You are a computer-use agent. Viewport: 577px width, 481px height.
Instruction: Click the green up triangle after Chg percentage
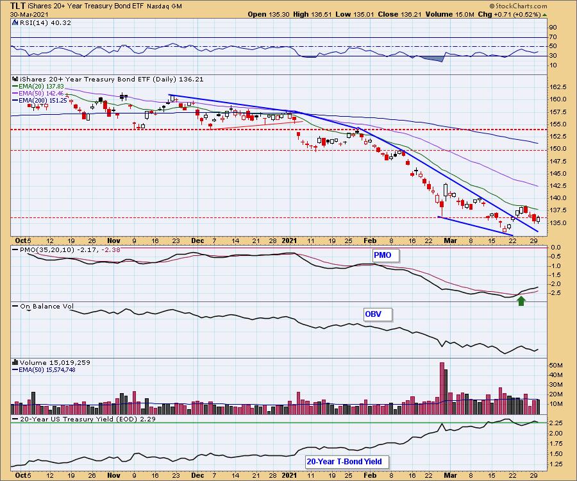(544, 15)
